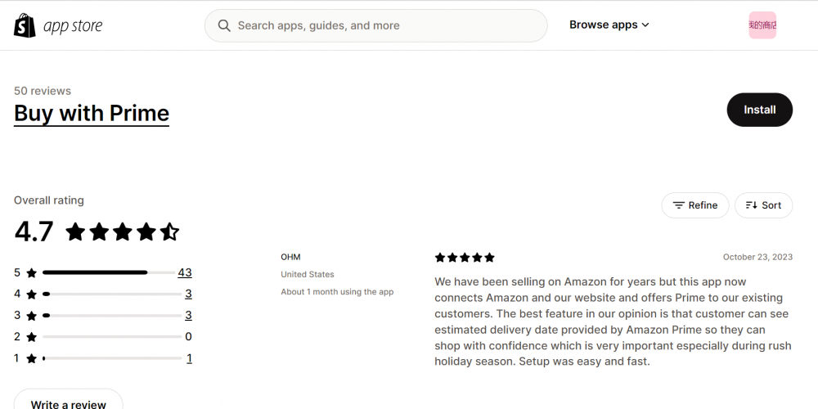Open the Buy with Prime title link

(92, 113)
